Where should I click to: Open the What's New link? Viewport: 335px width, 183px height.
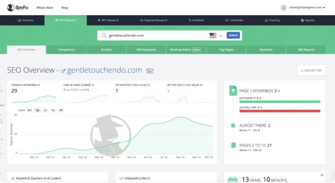[x=44, y=8]
